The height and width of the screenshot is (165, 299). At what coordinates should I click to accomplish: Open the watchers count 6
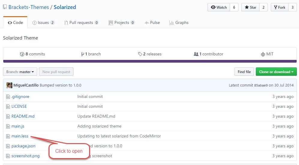pos(234,7)
